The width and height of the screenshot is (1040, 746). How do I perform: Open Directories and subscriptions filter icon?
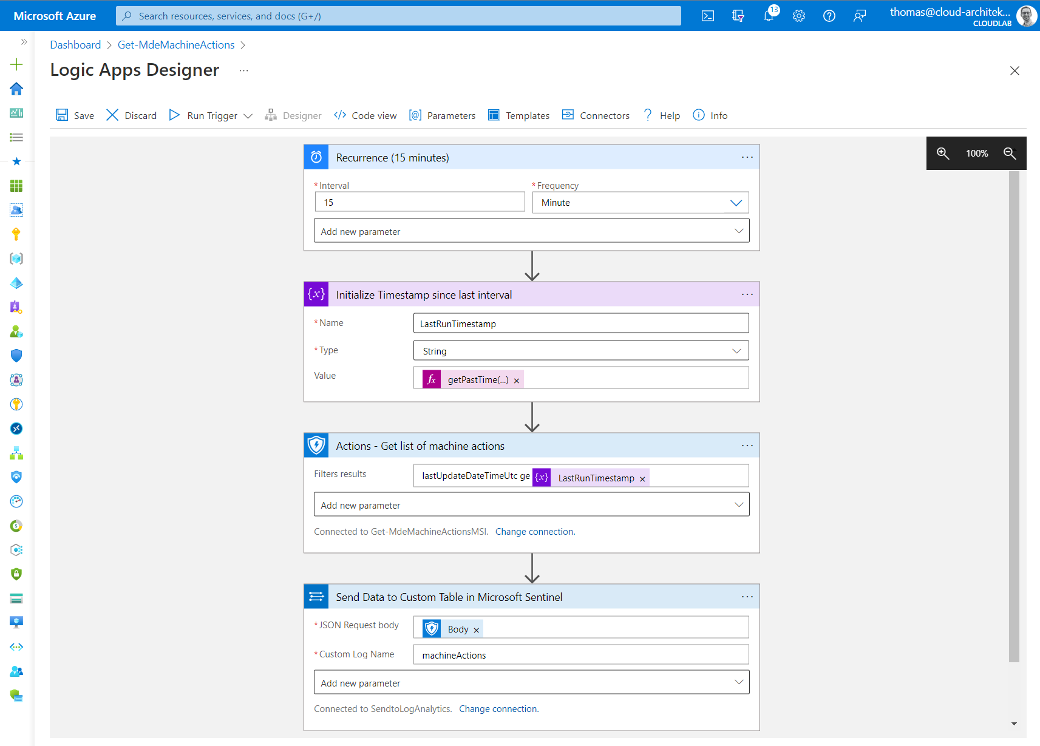(738, 16)
